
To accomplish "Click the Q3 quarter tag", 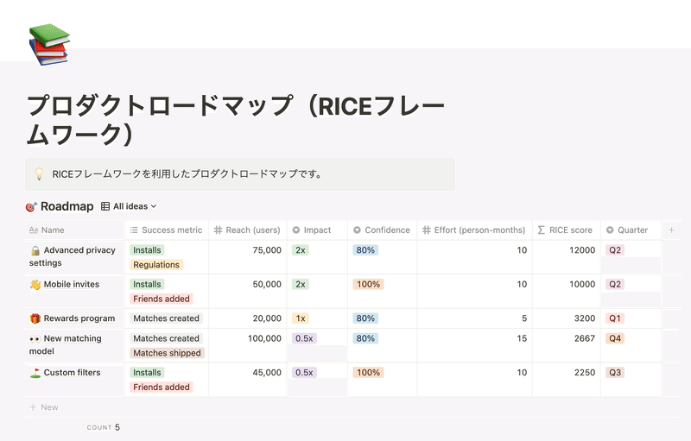I will click(615, 372).
